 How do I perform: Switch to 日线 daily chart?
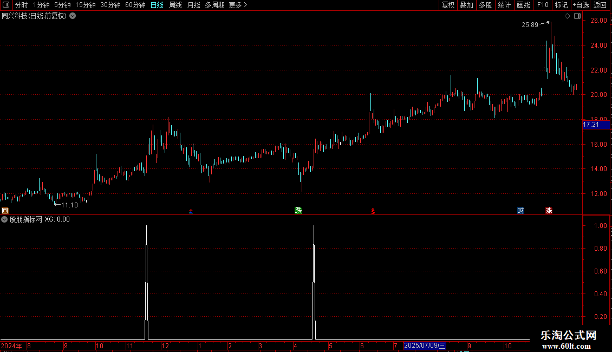coord(157,5)
